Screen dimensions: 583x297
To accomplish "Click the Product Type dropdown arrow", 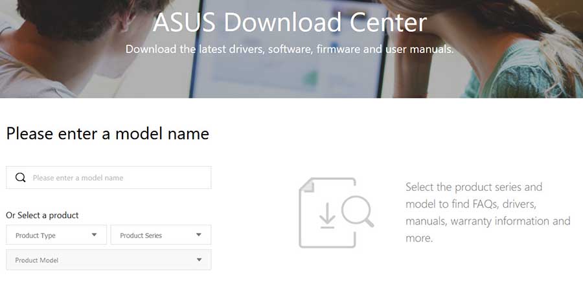I will pyautogui.click(x=94, y=235).
